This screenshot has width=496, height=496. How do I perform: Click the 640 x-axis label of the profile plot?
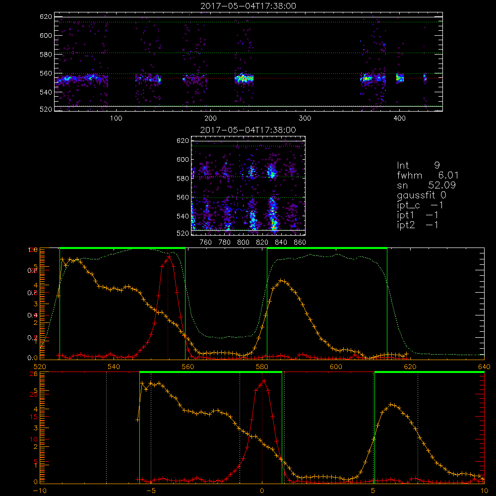point(484,367)
